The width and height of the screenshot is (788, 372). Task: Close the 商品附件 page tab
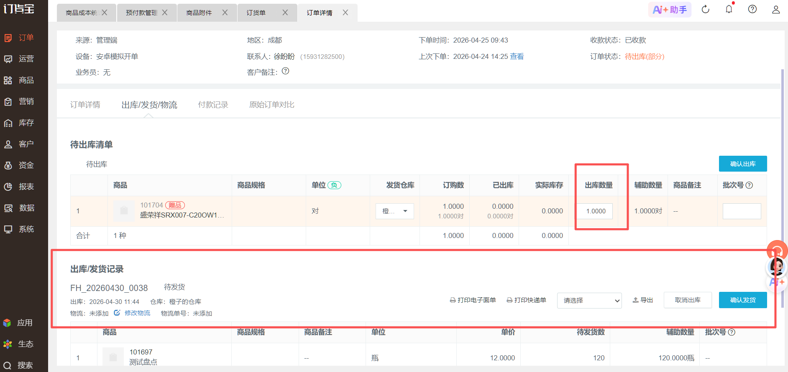click(x=225, y=13)
